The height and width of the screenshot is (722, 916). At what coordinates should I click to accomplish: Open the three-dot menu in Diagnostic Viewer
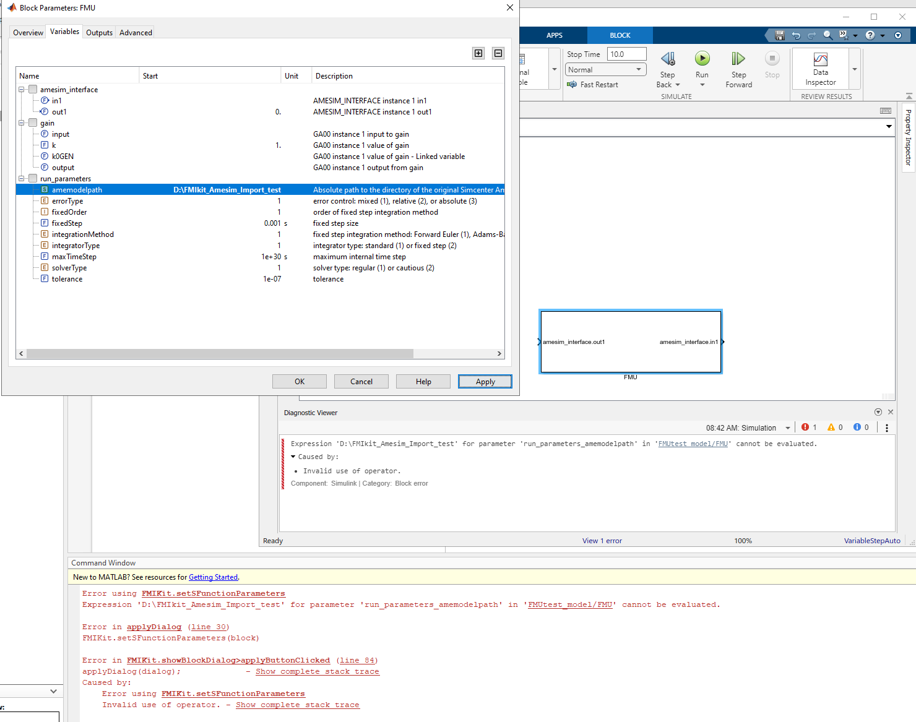point(887,427)
